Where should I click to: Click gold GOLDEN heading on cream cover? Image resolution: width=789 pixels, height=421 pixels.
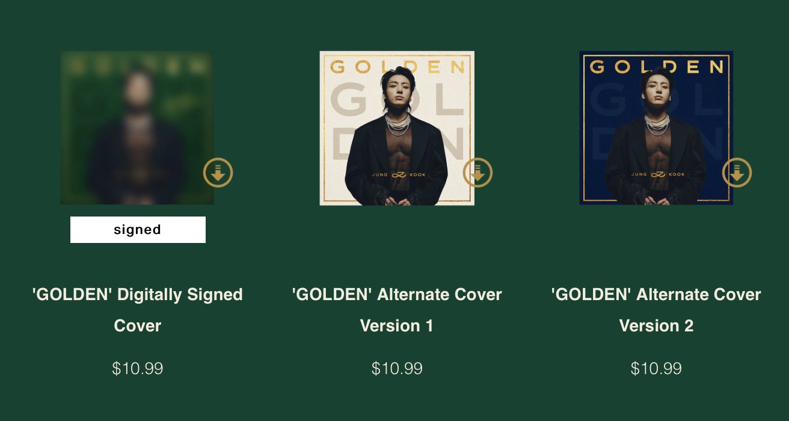pyautogui.click(x=398, y=67)
